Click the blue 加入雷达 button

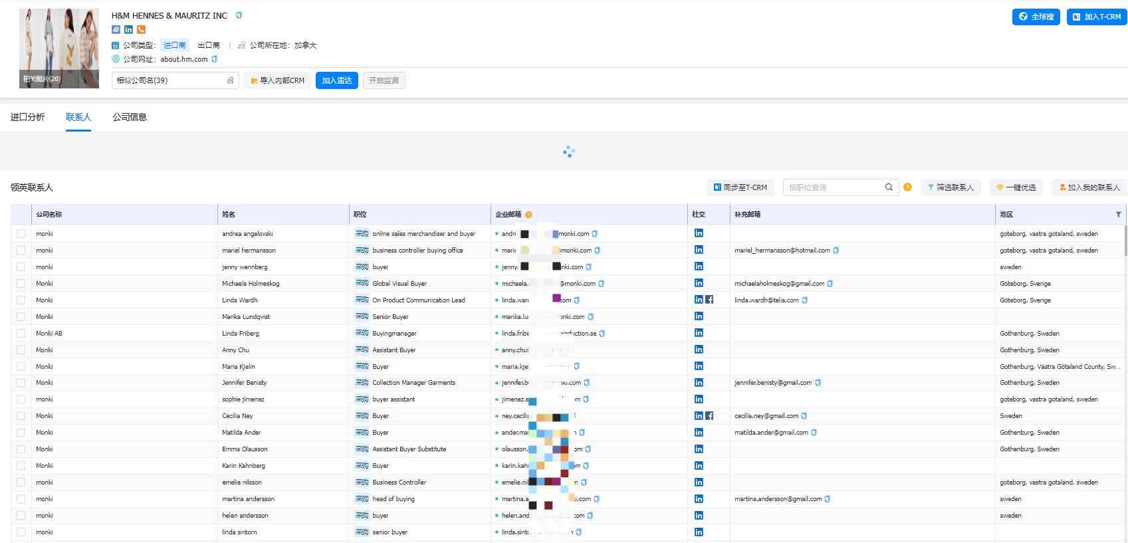click(337, 80)
